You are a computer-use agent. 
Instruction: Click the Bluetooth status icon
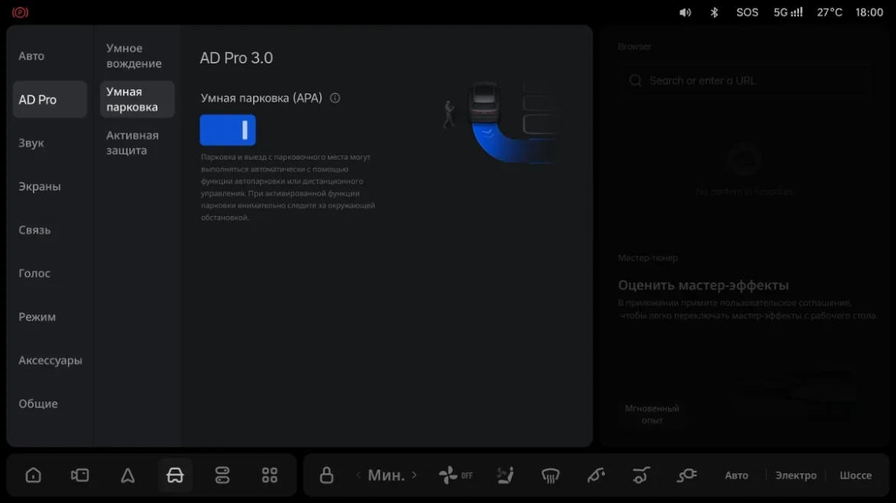[x=714, y=12]
